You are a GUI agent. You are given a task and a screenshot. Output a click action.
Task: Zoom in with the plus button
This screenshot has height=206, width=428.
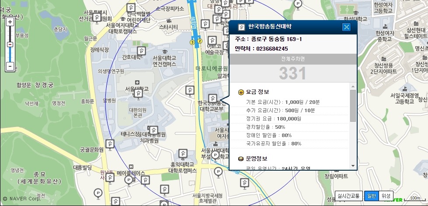pos(10,22)
